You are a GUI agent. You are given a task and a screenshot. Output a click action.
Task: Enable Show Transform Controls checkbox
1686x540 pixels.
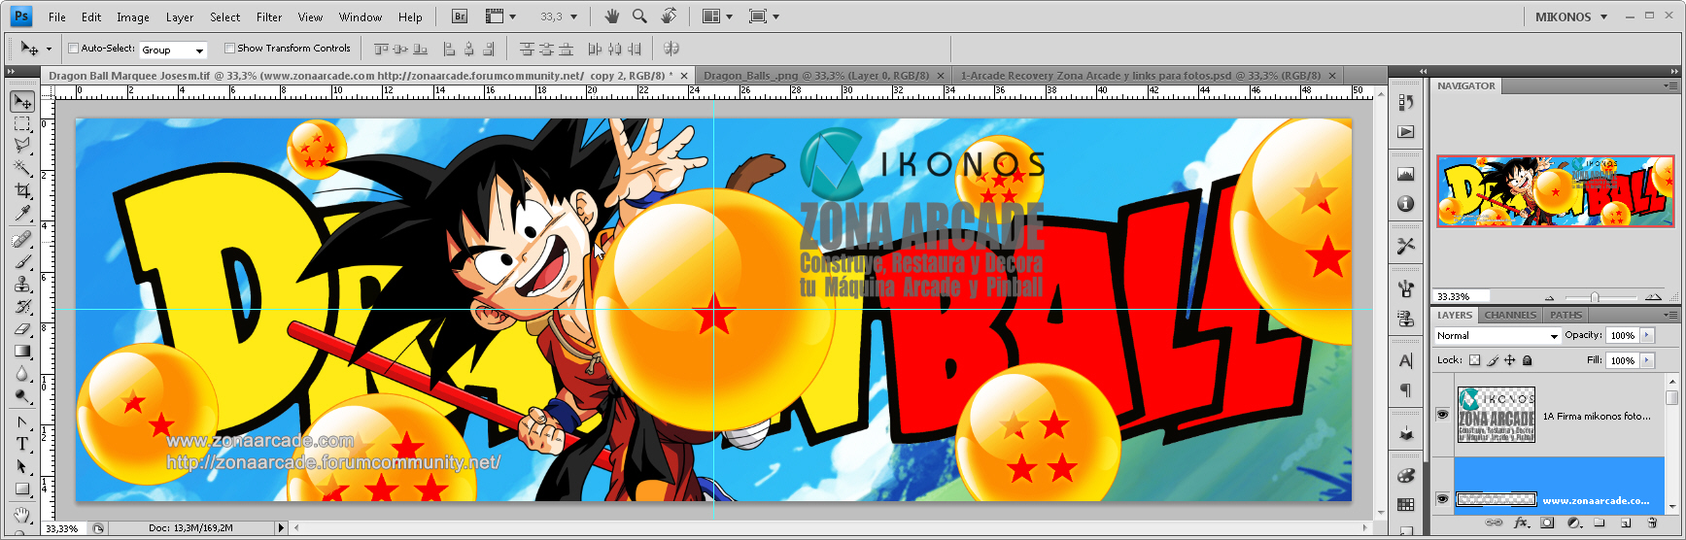[229, 48]
